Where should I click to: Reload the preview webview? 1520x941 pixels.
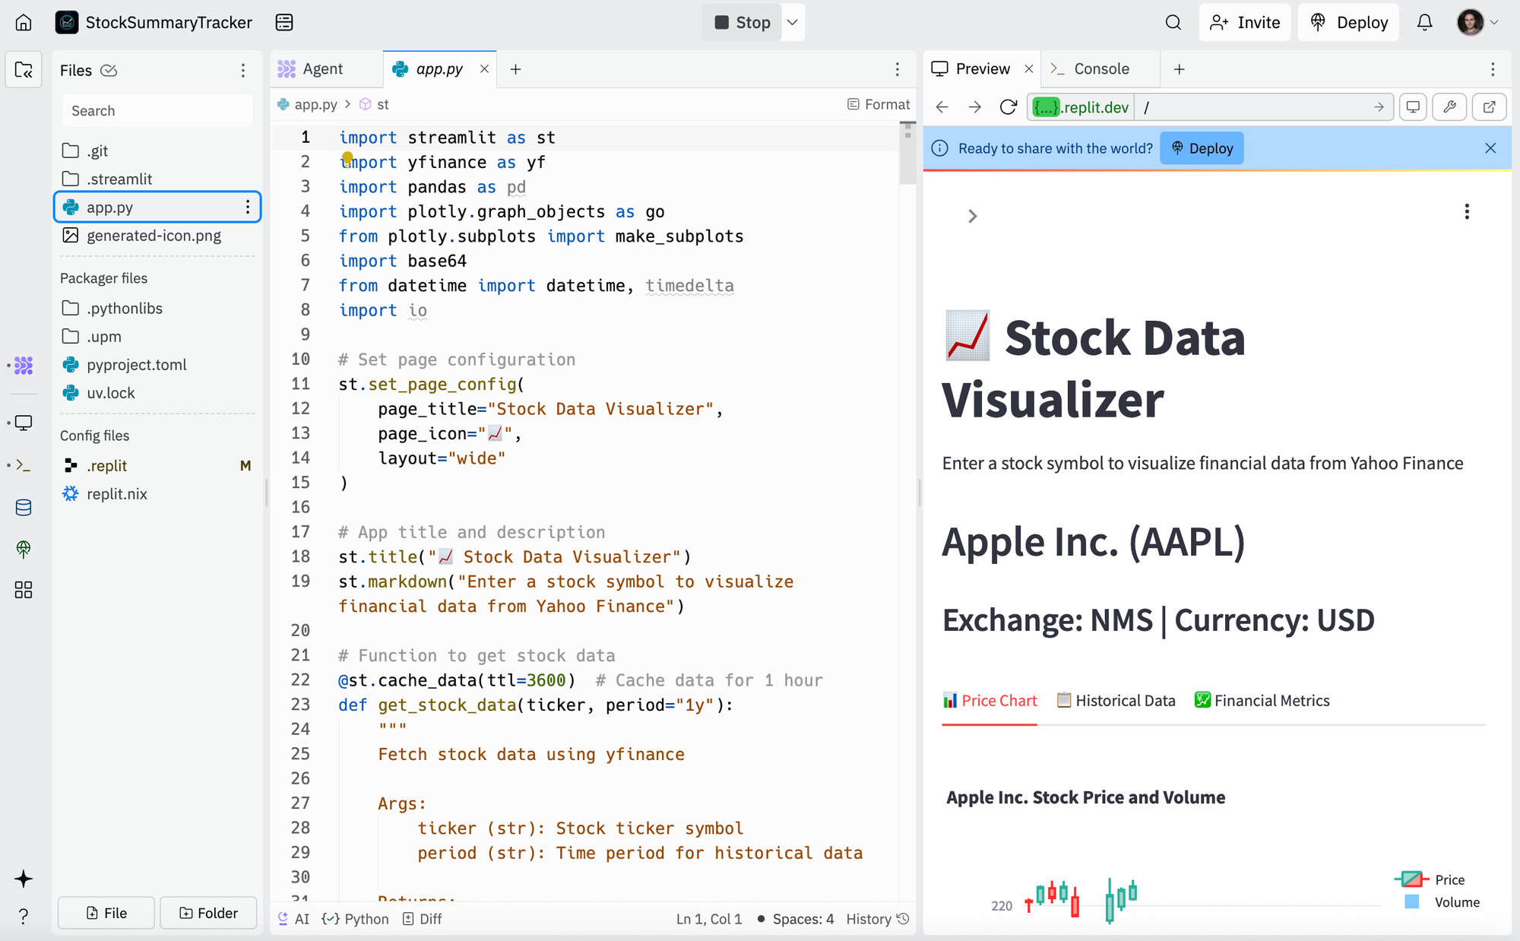[x=1008, y=107]
